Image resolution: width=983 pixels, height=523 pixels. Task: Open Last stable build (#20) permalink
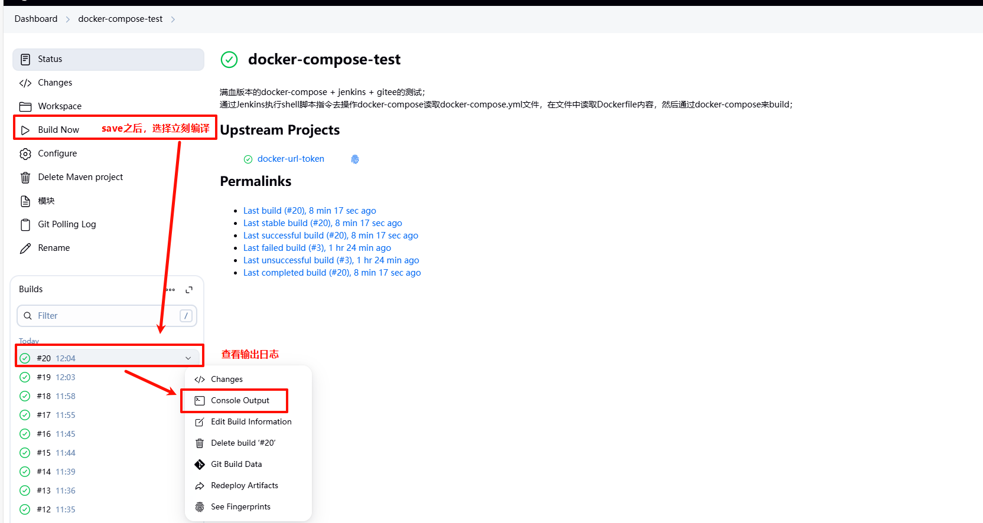pyautogui.click(x=323, y=223)
